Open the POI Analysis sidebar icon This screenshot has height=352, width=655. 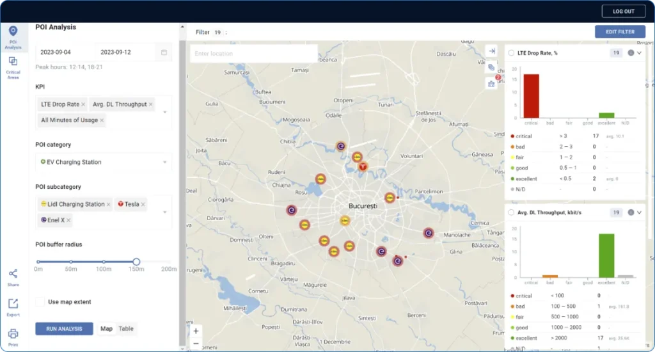click(13, 32)
